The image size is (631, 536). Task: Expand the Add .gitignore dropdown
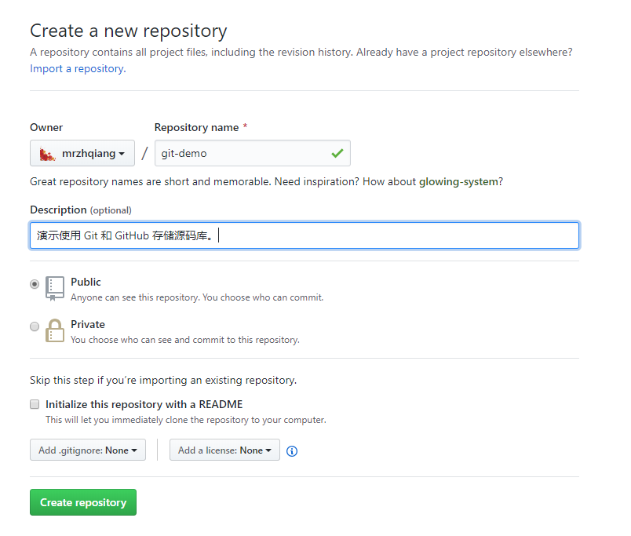88,450
